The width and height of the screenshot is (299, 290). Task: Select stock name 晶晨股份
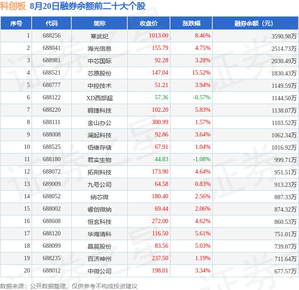click(x=100, y=246)
